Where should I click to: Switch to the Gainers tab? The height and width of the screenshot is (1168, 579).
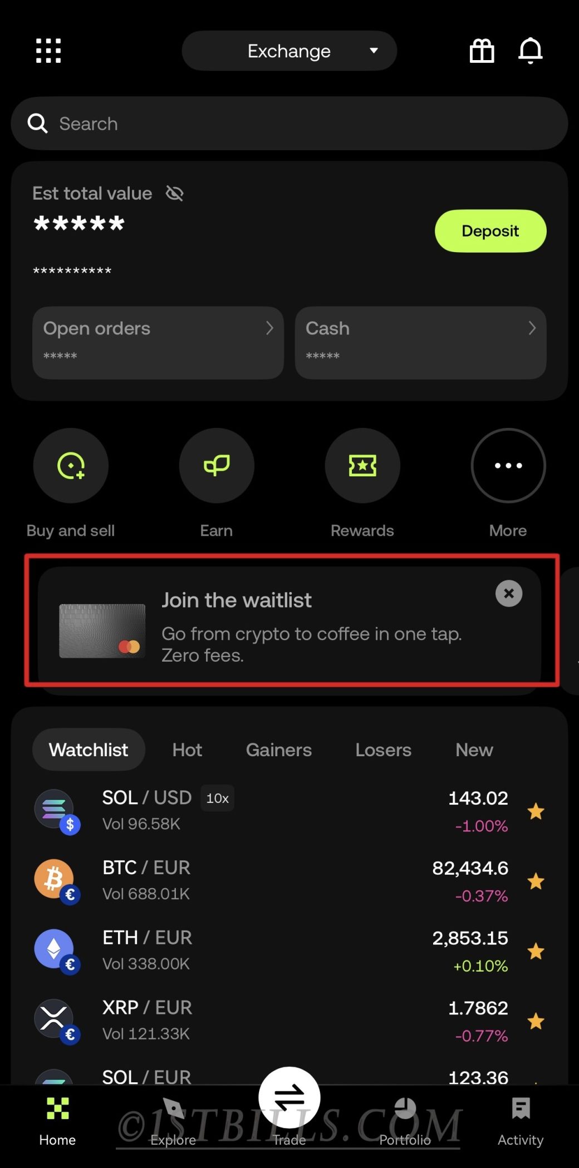(279, 750)
